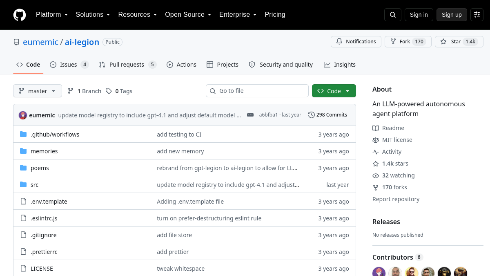Expand the commit message ellipsis button

(250, 115)
